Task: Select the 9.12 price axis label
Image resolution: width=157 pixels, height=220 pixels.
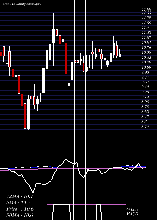Action: (x=145, y=97)
